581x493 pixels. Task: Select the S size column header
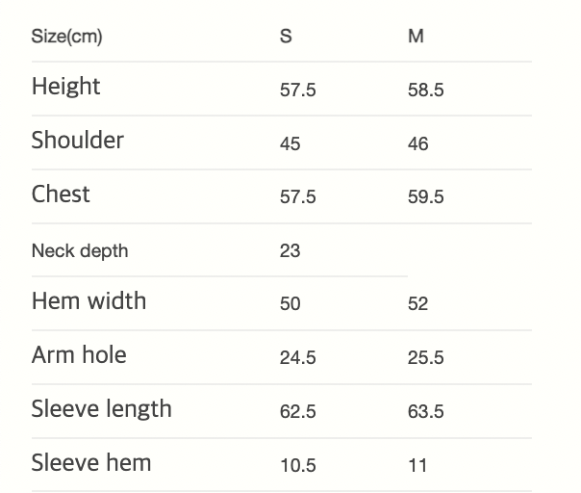click(x=286, y=37)
